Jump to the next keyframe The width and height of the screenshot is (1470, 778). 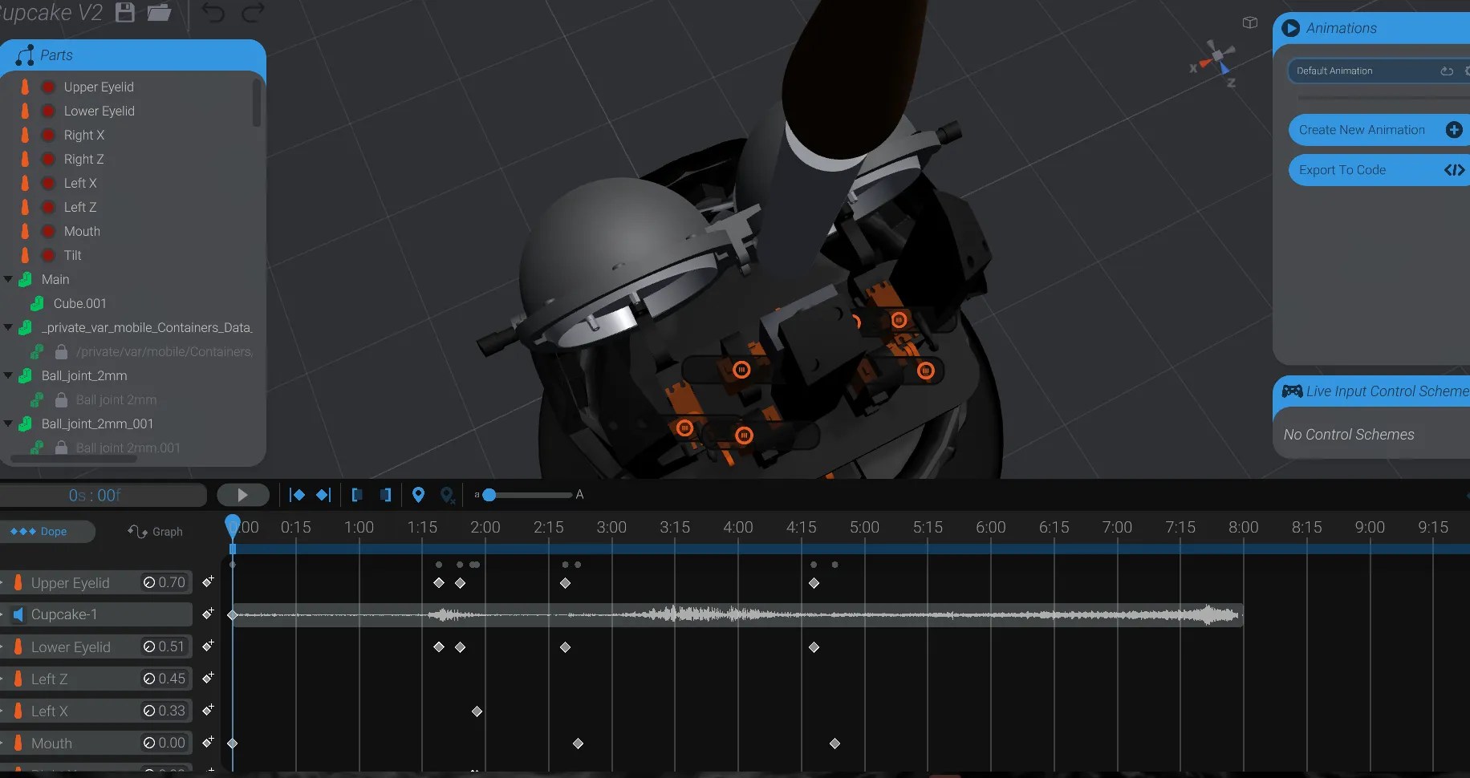click(x=323, y=495)
